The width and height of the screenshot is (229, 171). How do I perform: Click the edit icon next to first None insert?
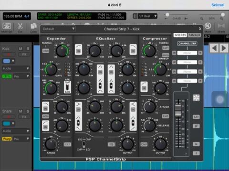[200, 53]
